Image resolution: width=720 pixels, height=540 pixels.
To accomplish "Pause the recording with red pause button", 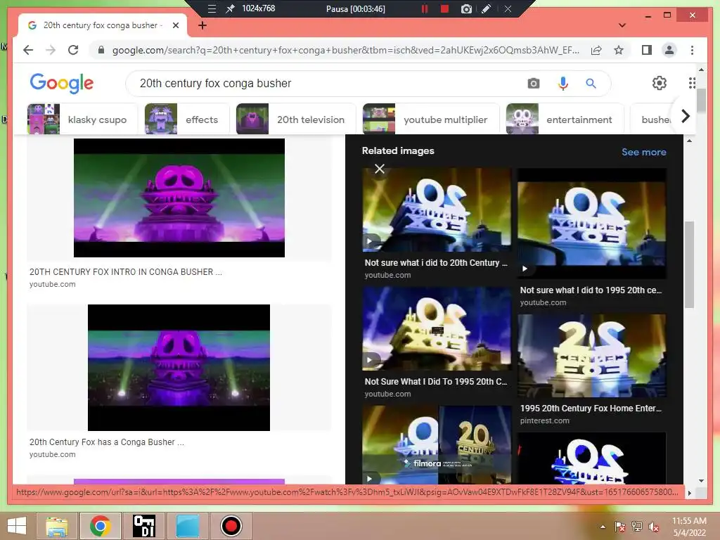I will tap(425, 8).
